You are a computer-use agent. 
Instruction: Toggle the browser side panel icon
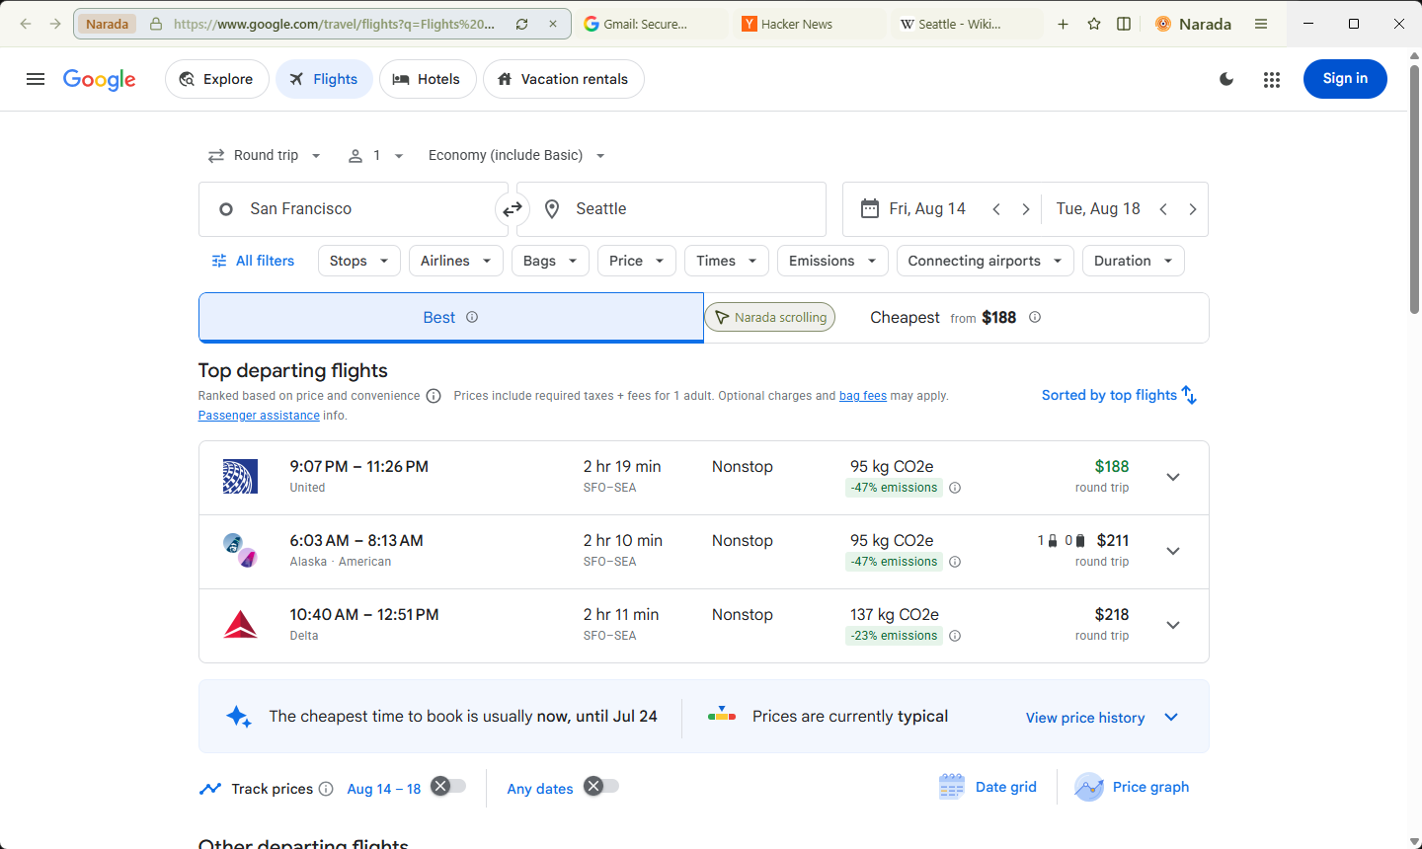coord(1124,24)
